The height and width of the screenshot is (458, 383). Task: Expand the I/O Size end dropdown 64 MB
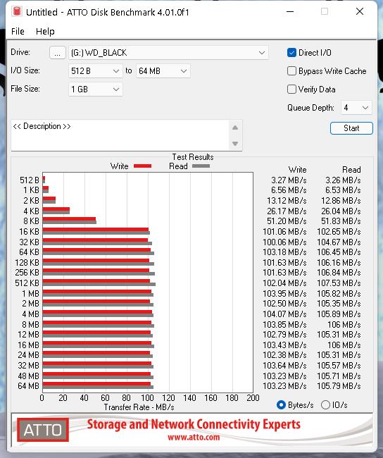(163, 71)
